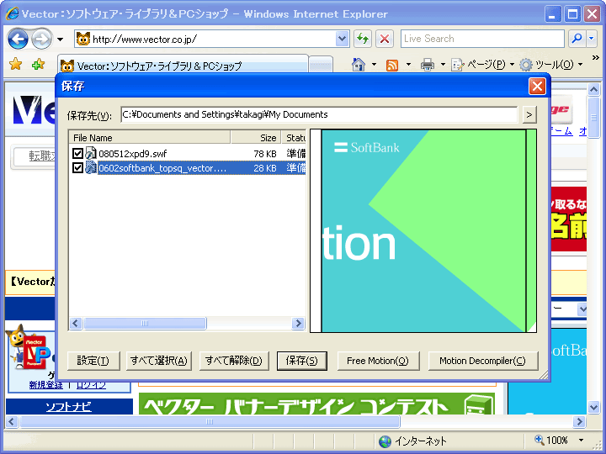Open the ツール(O) menu
The width and height of the screenshot is (606, 454).
coord(551,65)
